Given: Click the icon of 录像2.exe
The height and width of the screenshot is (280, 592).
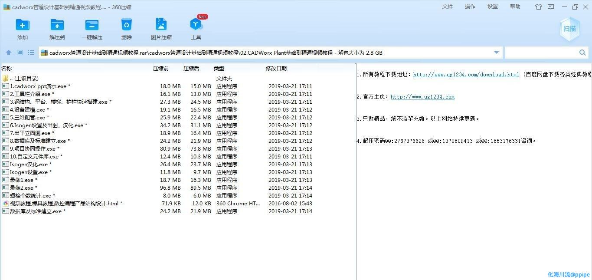Looking at the screenshot, I should coord(6,188).
